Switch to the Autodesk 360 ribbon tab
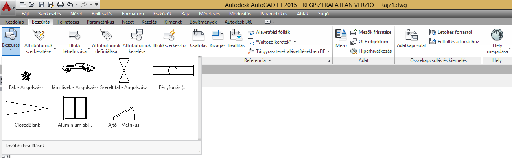This screenshot has width=512, height=158. click(x=238, y=22)
